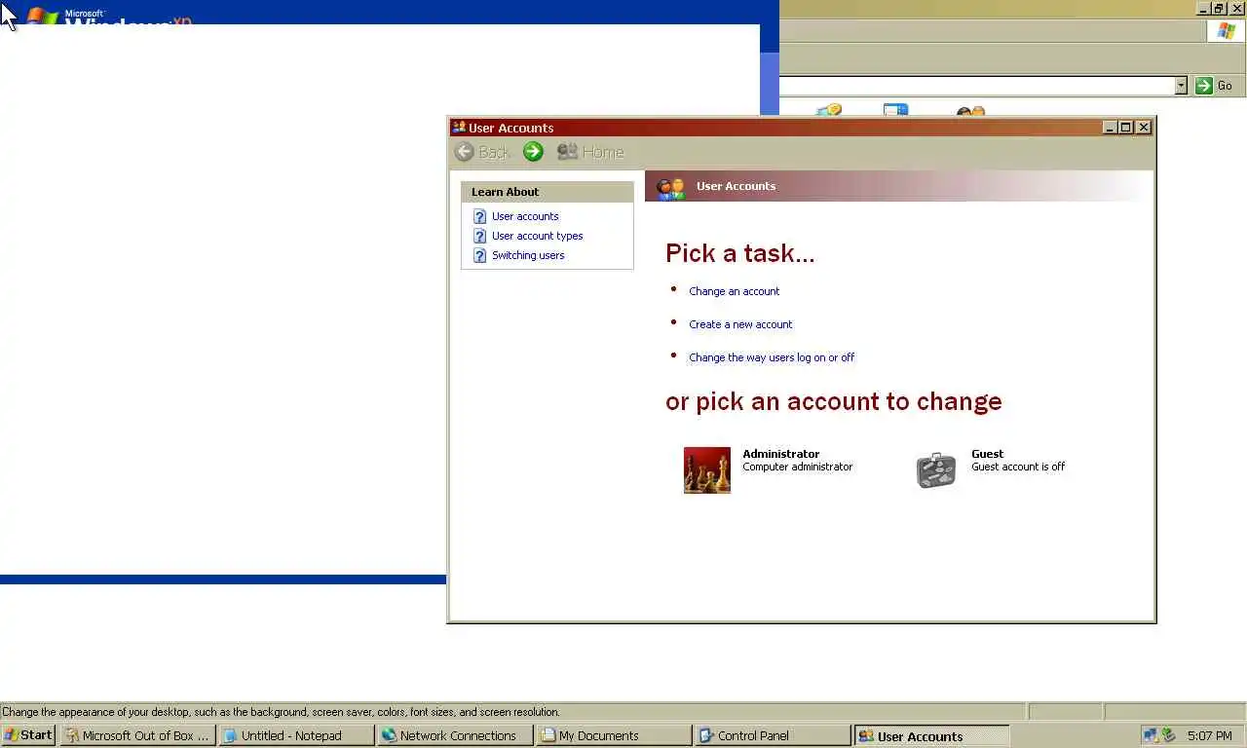1247x748 pixels.
Task: Restore down the Control Panel window
Action: [1219, 8]
